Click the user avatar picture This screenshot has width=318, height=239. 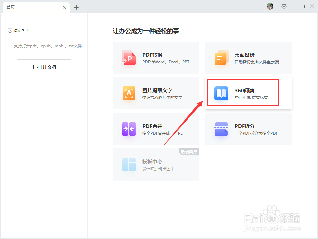[270, 6]
